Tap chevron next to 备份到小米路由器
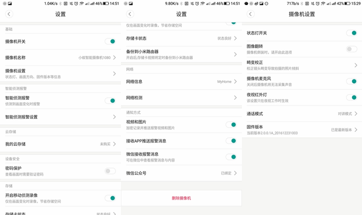Image resolution: width=362 pixels, height=215 pixels. 235,54
